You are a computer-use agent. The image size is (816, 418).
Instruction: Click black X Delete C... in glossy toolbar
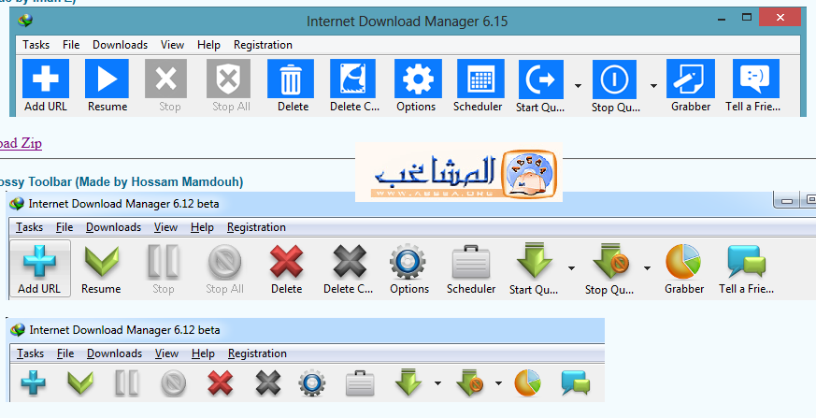(350, 261)
